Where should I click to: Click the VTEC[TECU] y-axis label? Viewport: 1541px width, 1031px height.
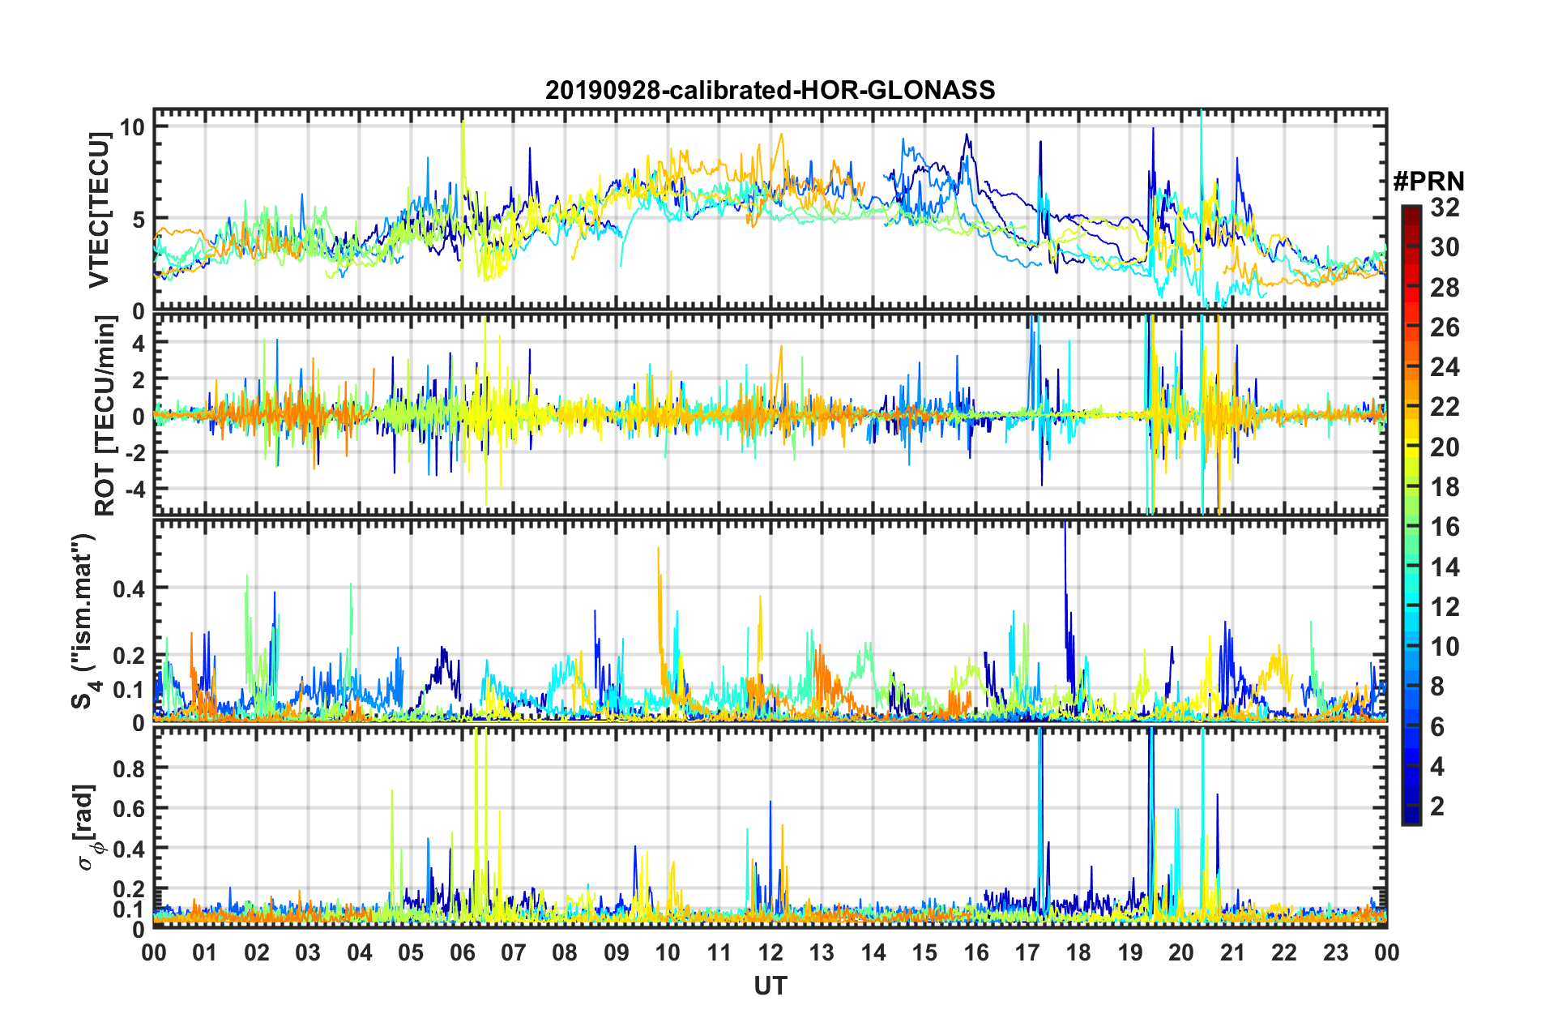pyautogui.click(x=99, y=211)
